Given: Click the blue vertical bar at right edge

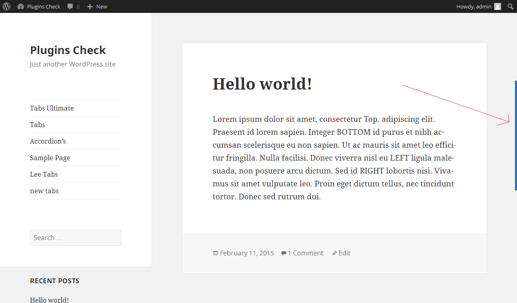Looking at the screenshot, I should [516, 135].
